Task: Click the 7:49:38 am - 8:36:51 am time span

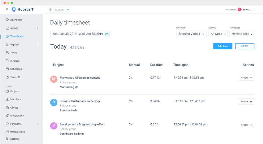Action: (x=189, y=77)
